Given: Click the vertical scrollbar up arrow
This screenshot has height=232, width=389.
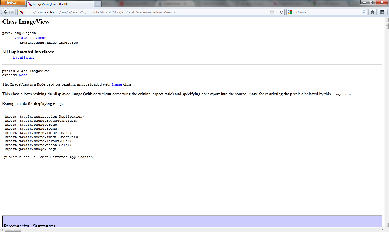Looking at the screenshot, I should (387, 20).
